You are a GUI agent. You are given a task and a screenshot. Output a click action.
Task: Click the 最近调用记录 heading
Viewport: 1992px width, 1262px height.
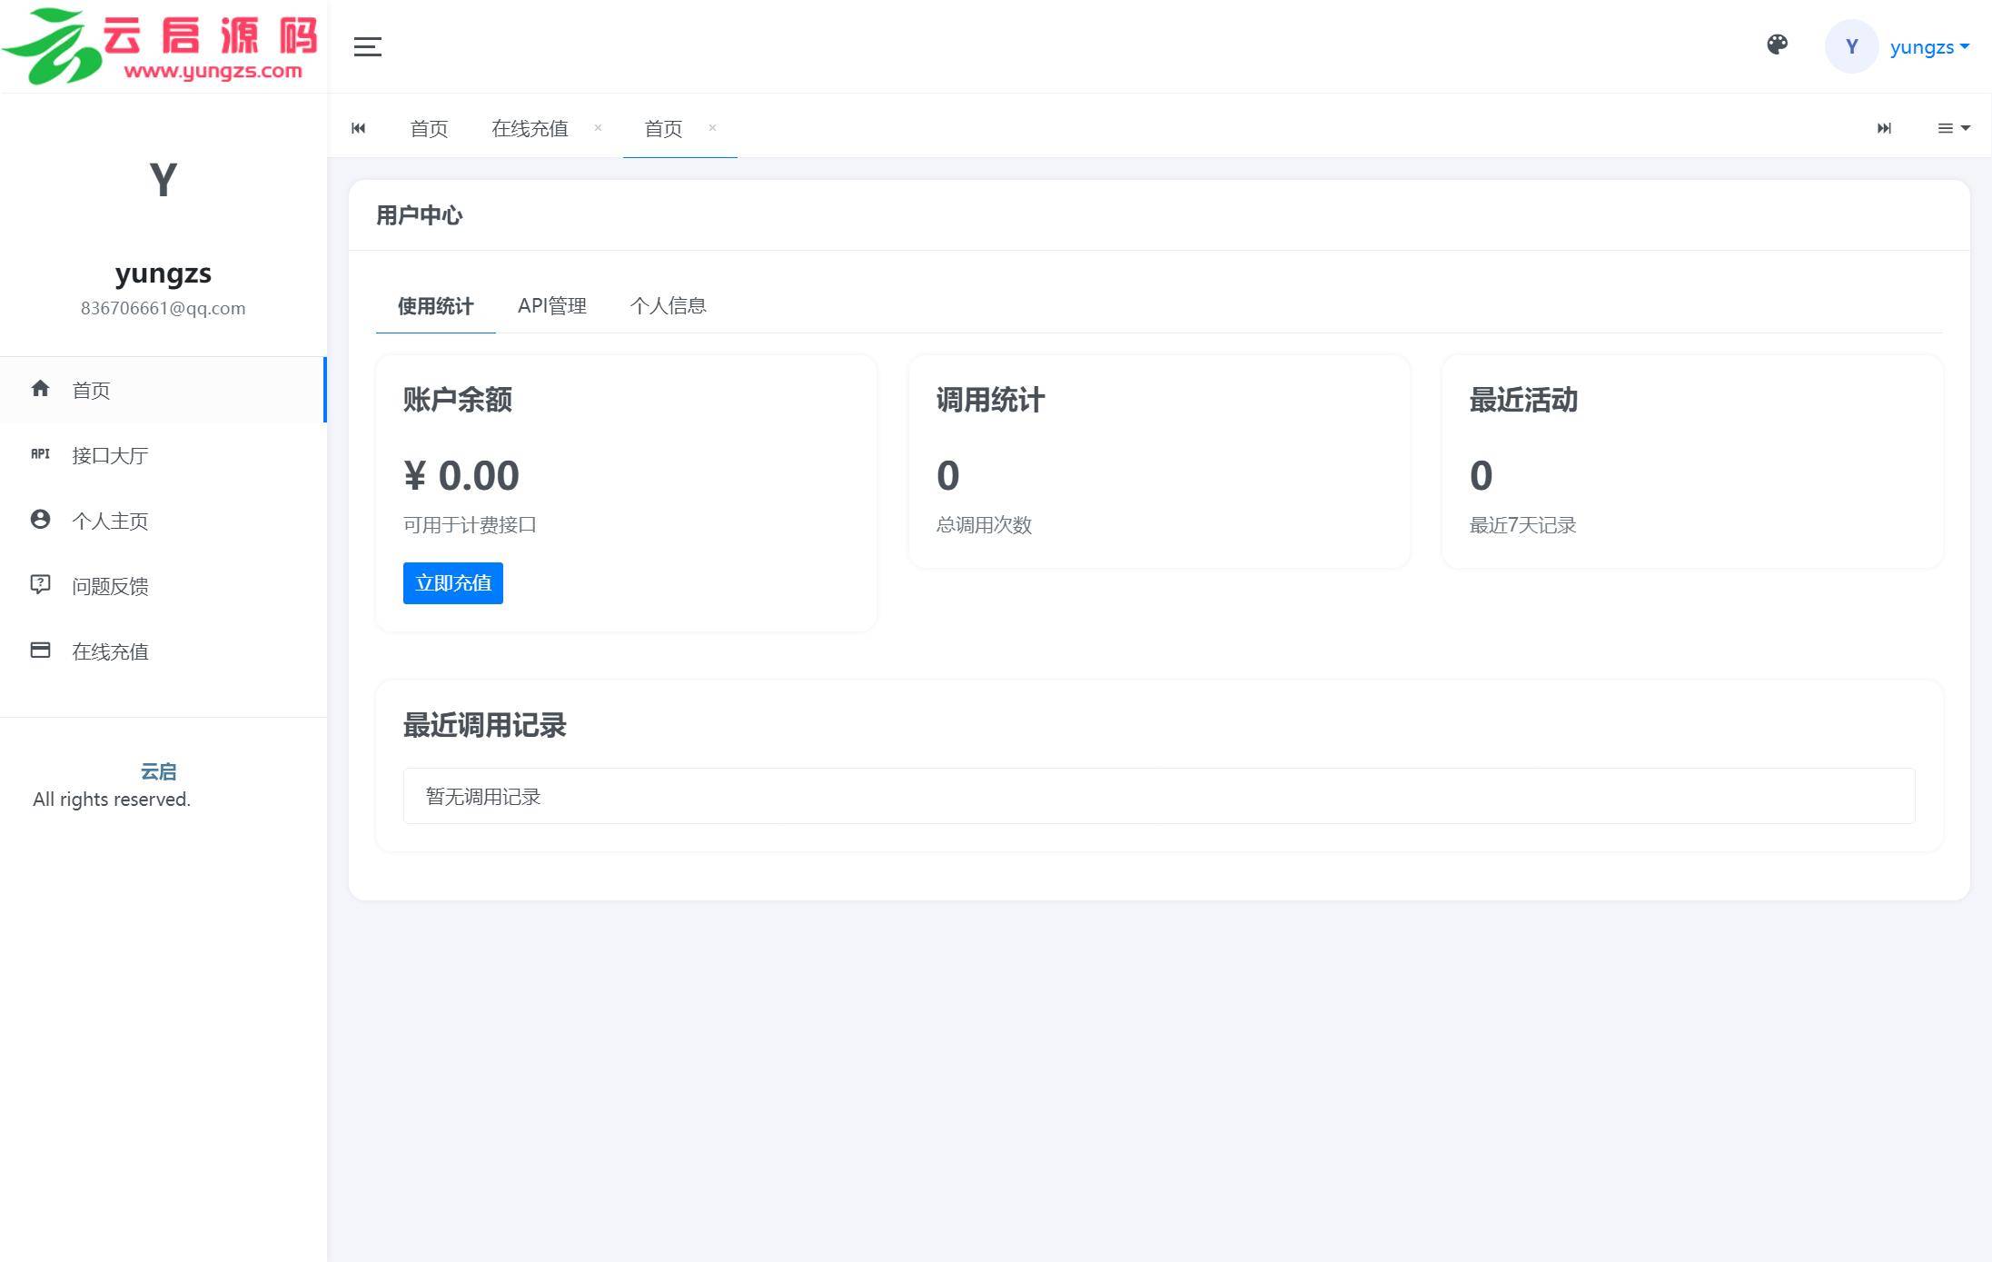coord(485,725)
